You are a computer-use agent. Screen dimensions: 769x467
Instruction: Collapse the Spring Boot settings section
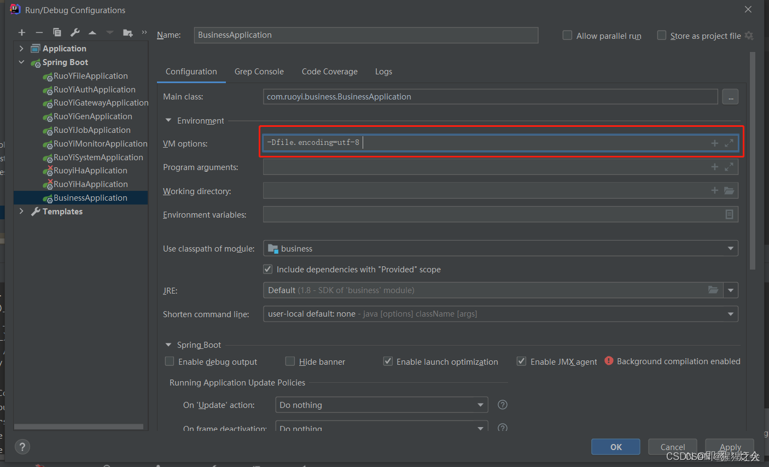tap(168, 345)
